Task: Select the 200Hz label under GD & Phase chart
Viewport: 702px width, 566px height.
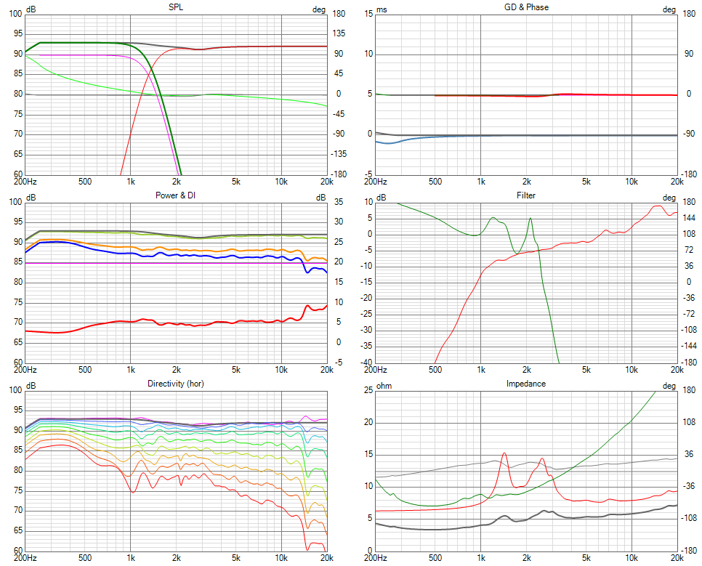Action: [376, 182]
